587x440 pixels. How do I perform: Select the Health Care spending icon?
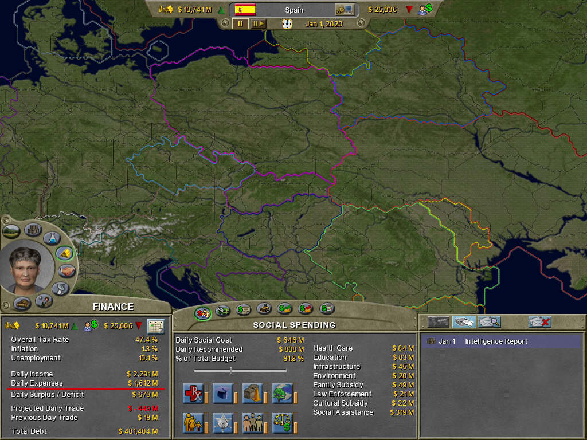pyautogui.click(x=193, y=394)
